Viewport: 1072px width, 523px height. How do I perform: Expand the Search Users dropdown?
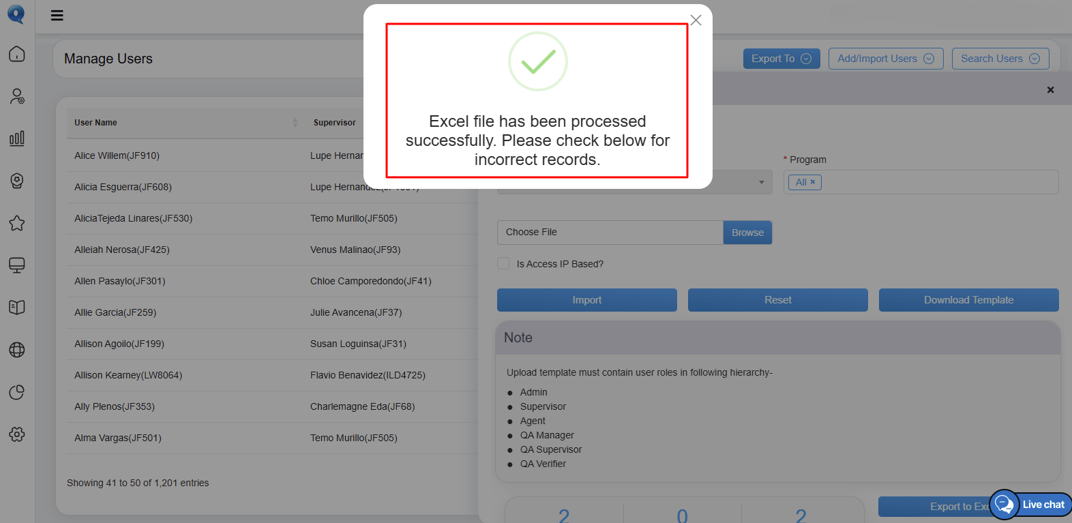[x=1000, y=59]
